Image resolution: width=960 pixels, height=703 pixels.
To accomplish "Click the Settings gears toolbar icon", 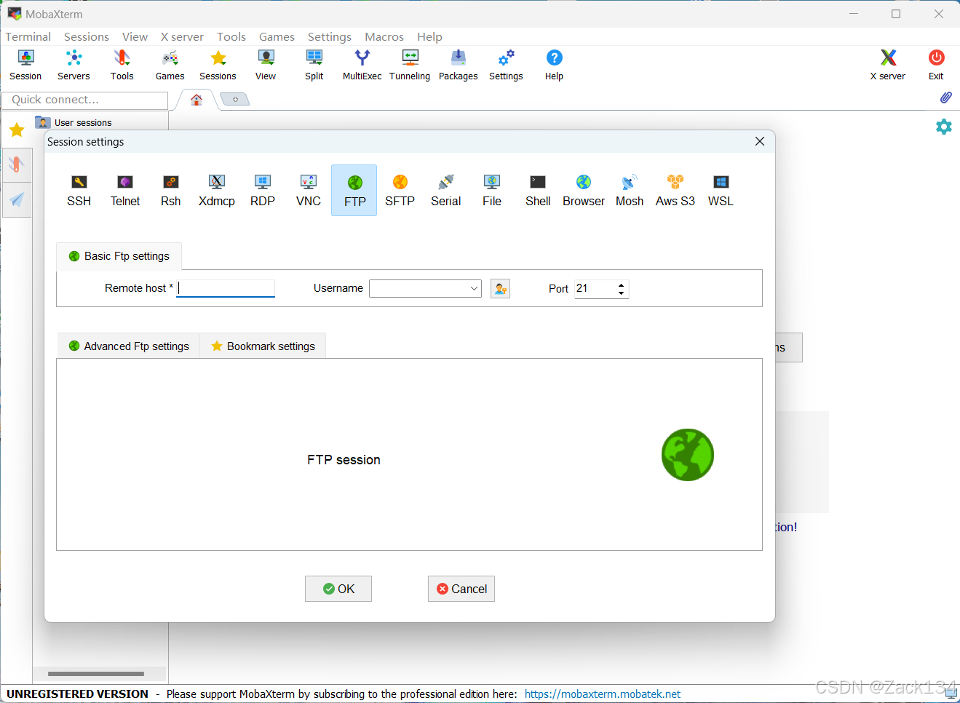I will pos(506,65).
